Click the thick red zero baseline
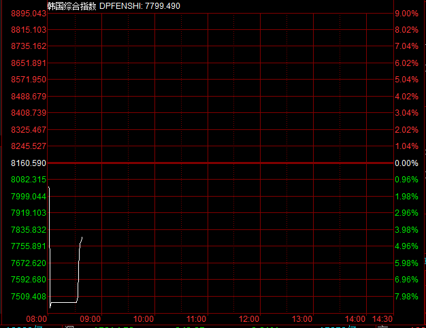The image size is (426, 328). pos(220,163)
